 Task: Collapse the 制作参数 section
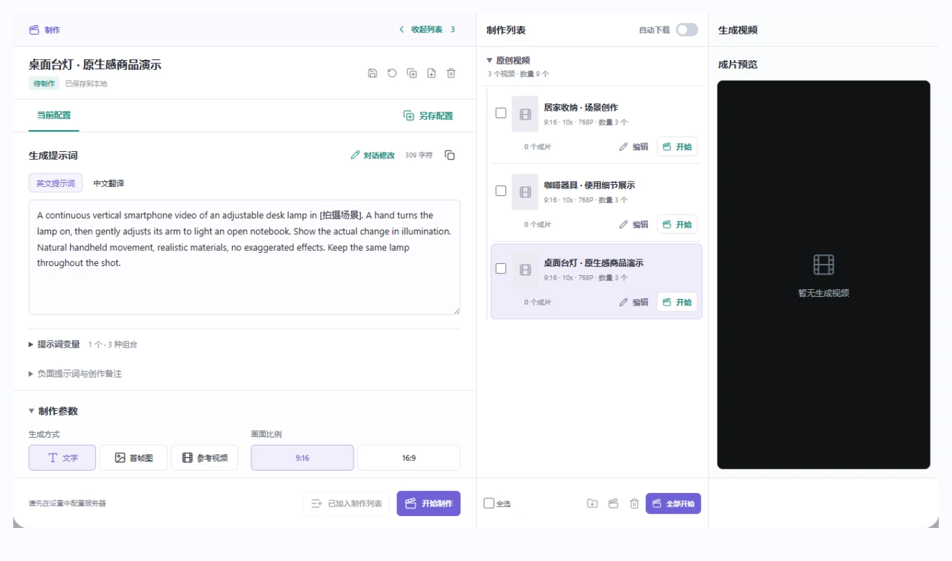pos(53,411)
